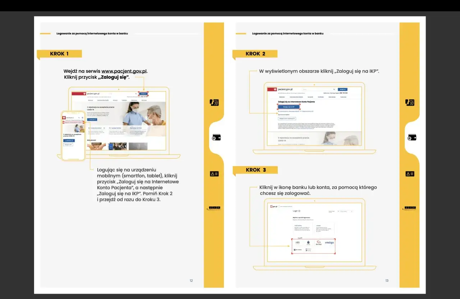The height and width of the screenshot is (299, 460).
Task: Tap the blue e-rejestracja button on the phone mockup
Action: [68, 141]
